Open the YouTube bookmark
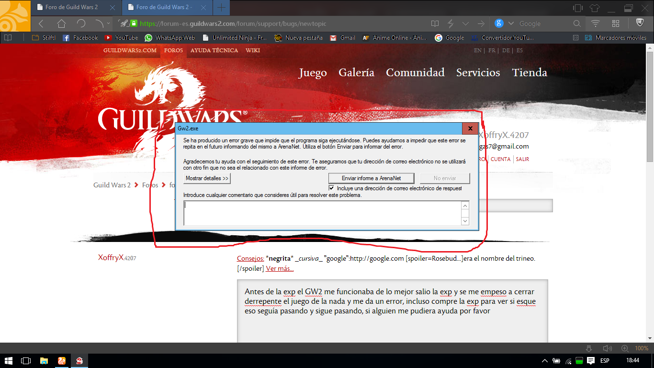Screen dimensions: 654x368 pos(122,37)
